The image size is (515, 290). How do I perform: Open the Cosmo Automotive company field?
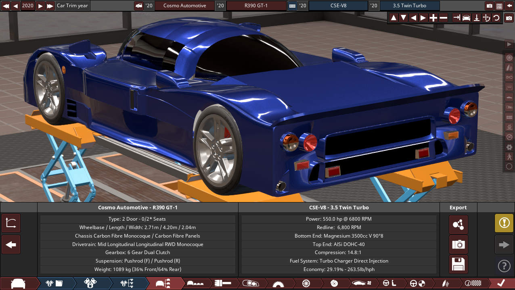coord(185,6)
